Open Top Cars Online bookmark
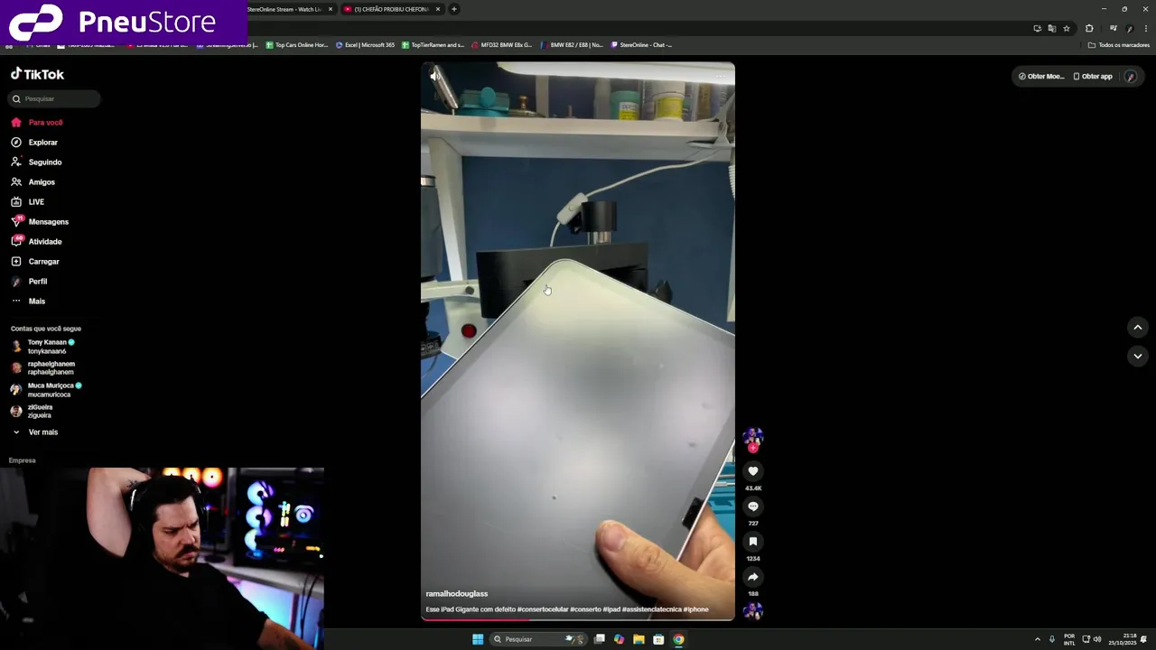This screenshot has height=650, width=1156. (x=297, y=45)
